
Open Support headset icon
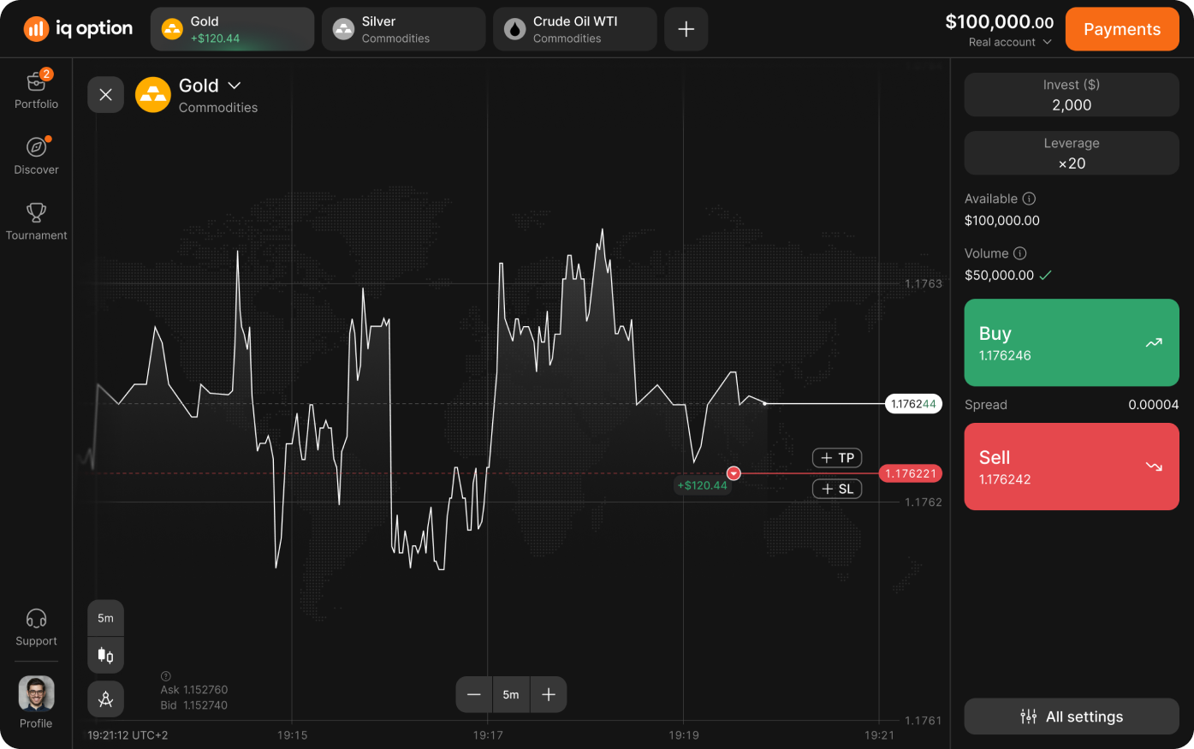[x=36, y=619]
